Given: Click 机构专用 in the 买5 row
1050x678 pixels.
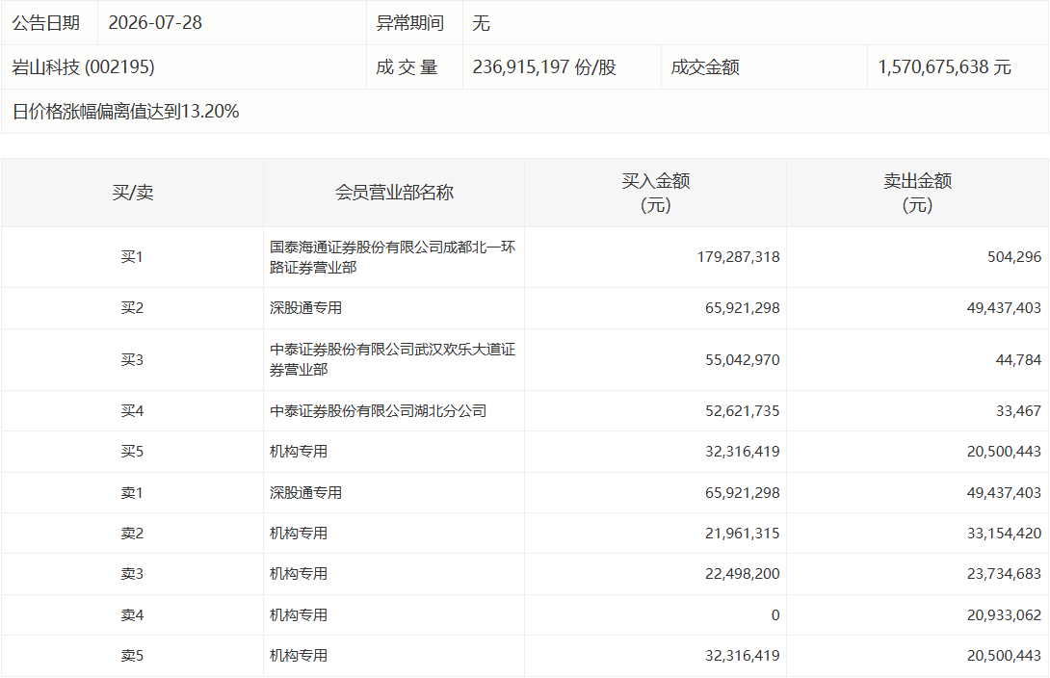Looking at the screenshot, I should (x=299, y=452).
